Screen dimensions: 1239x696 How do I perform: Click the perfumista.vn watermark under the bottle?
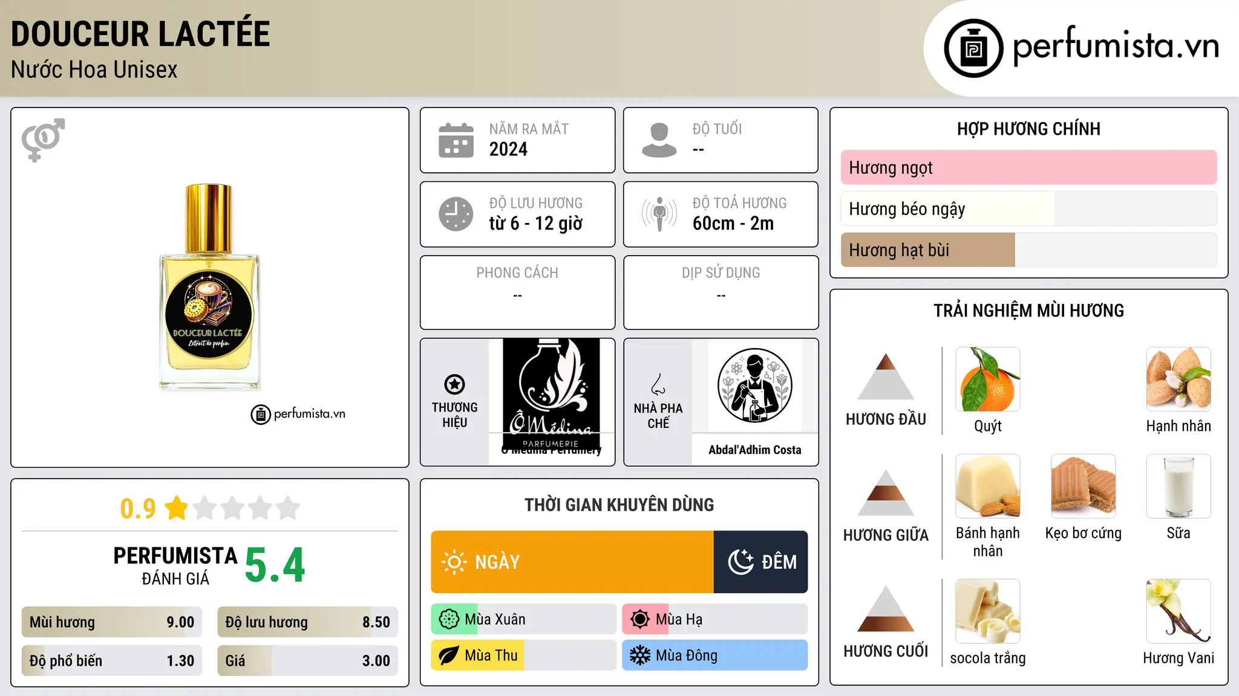coord(298,414)
